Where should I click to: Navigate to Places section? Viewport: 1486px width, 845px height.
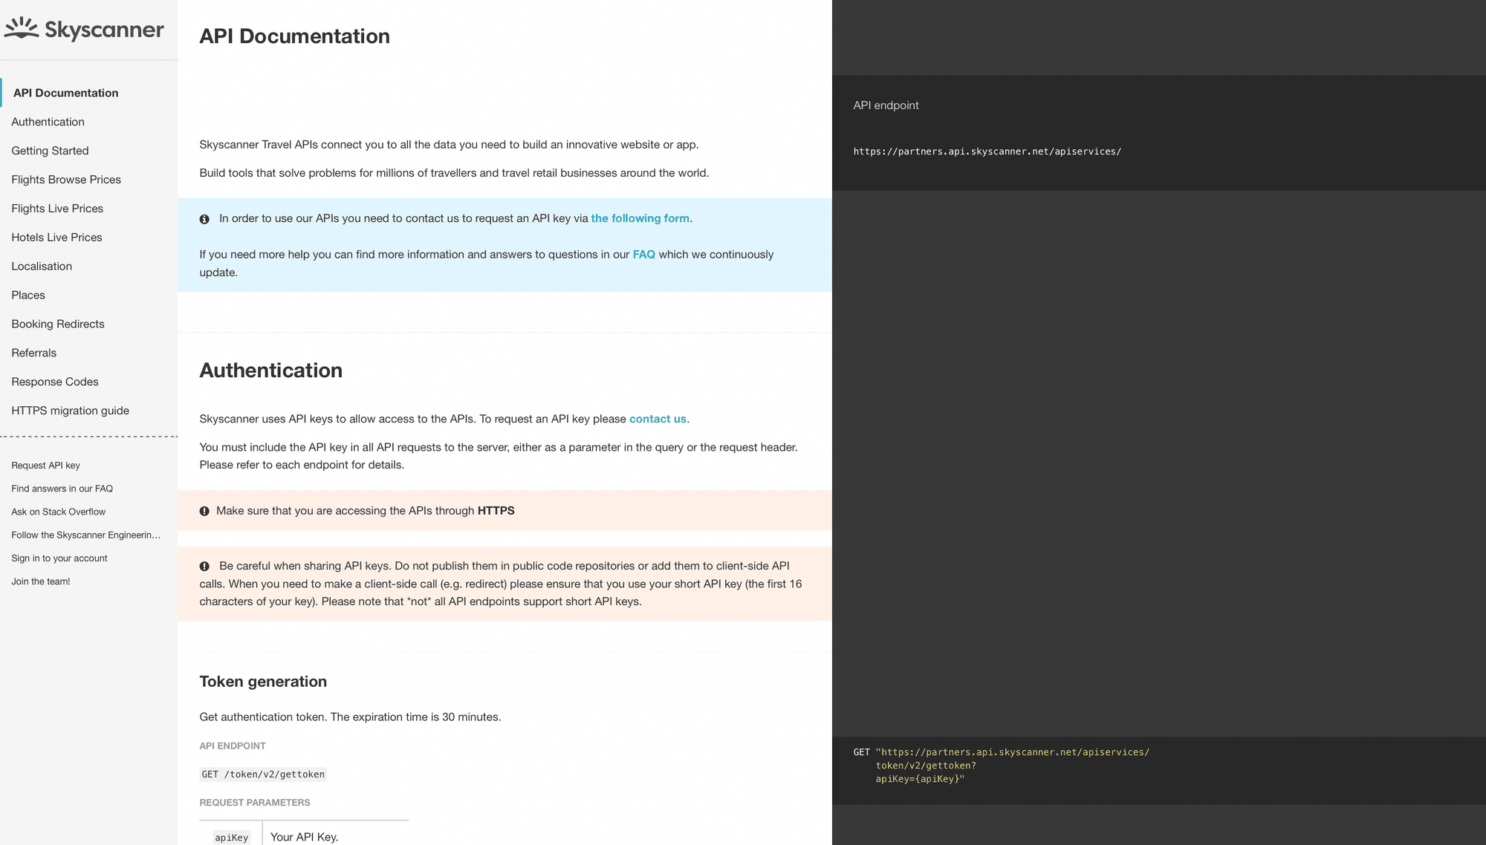pos(28,296)
